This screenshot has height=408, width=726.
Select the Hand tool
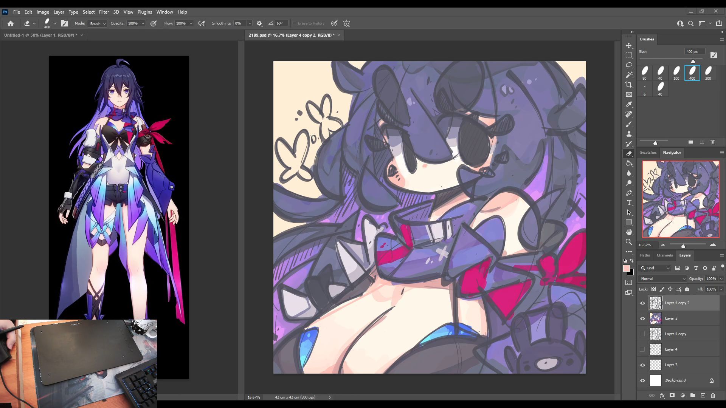[629, 232]
